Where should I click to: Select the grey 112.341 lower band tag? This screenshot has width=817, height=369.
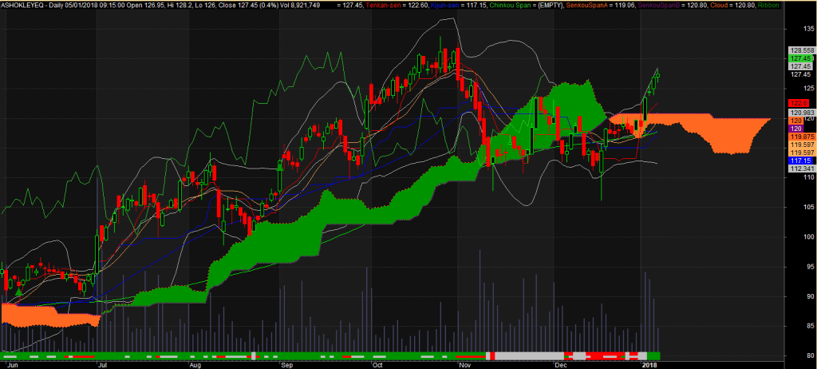pos(800,169)
